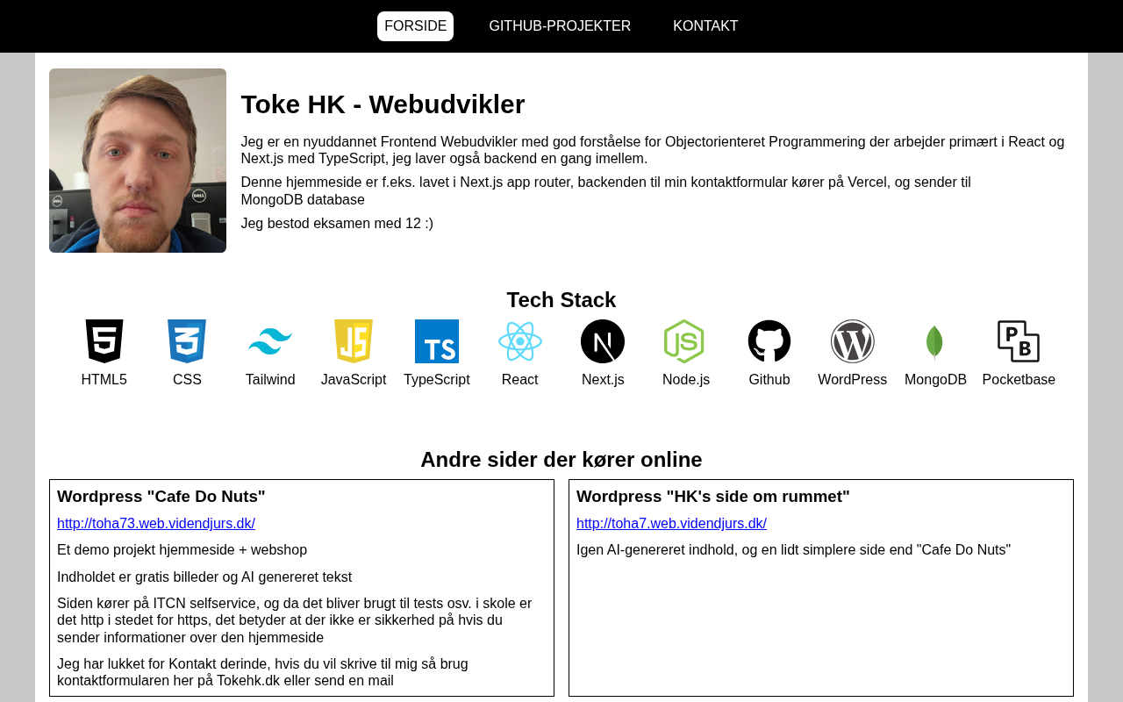Click the Node.js label text
This screenshot has width=1123, height=702.
(686, 380)
